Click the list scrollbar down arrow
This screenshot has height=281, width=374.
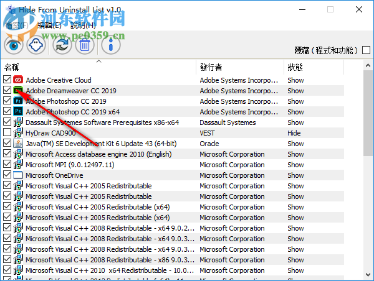coord(368,275)
